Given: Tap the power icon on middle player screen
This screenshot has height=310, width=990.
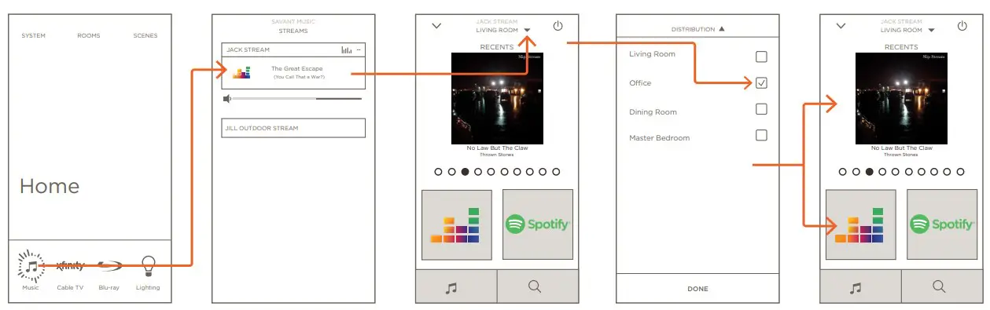Looking at the screenshot, I should (558, 26).
